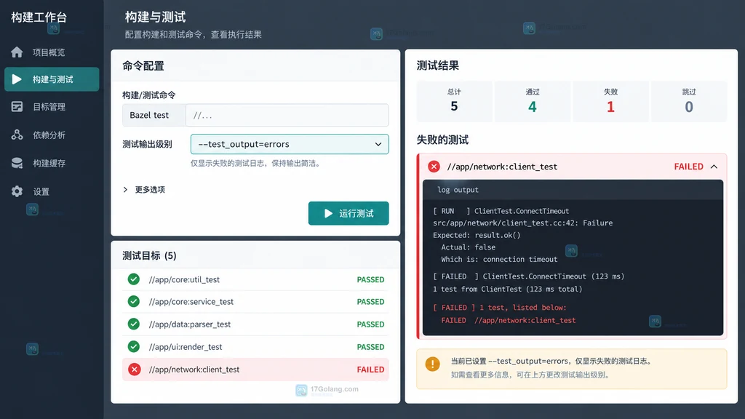Click the 测试目标 (5) heading
Viewport: 745px width, 419px height.
pyautogui.click(x=149, y=255)
